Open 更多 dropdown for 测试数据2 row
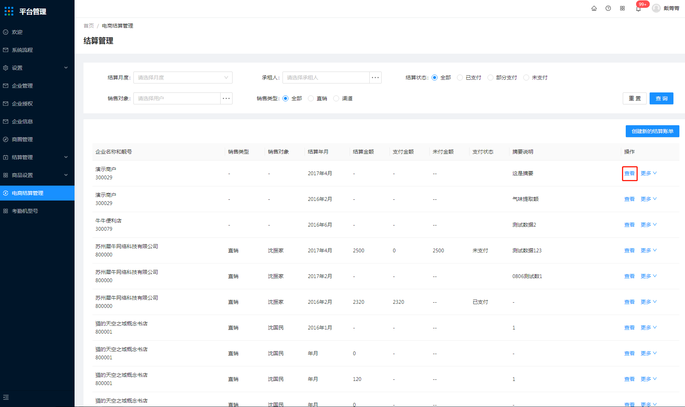 click(649, 225)
